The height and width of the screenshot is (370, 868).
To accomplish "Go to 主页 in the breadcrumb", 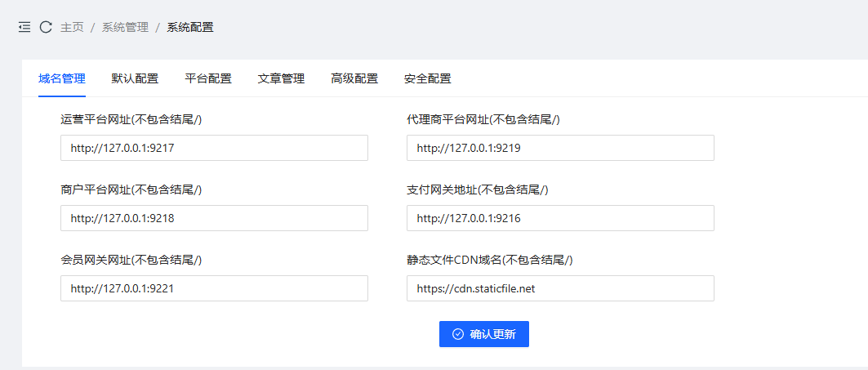I will coord(72,27).
